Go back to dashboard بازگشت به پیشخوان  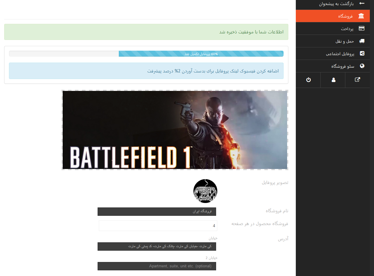333,4
